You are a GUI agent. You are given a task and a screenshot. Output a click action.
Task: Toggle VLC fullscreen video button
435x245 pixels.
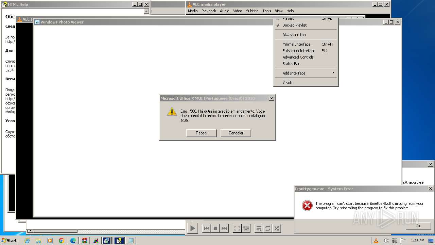point(237,228)
